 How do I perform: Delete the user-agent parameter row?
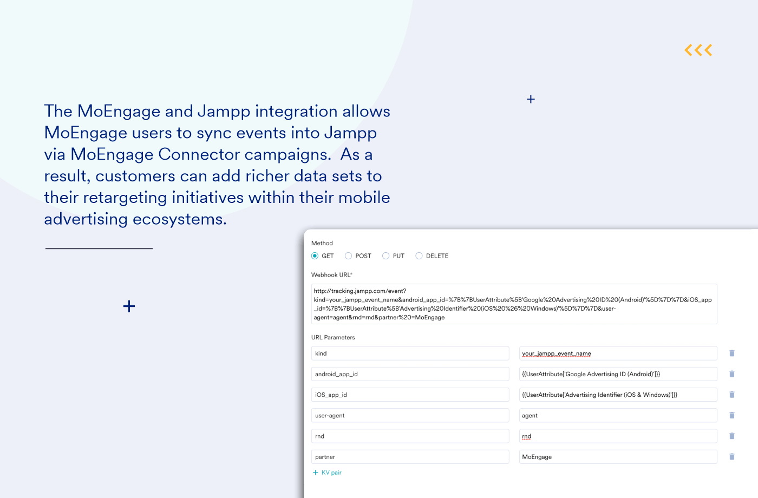[x=732, y=415]
